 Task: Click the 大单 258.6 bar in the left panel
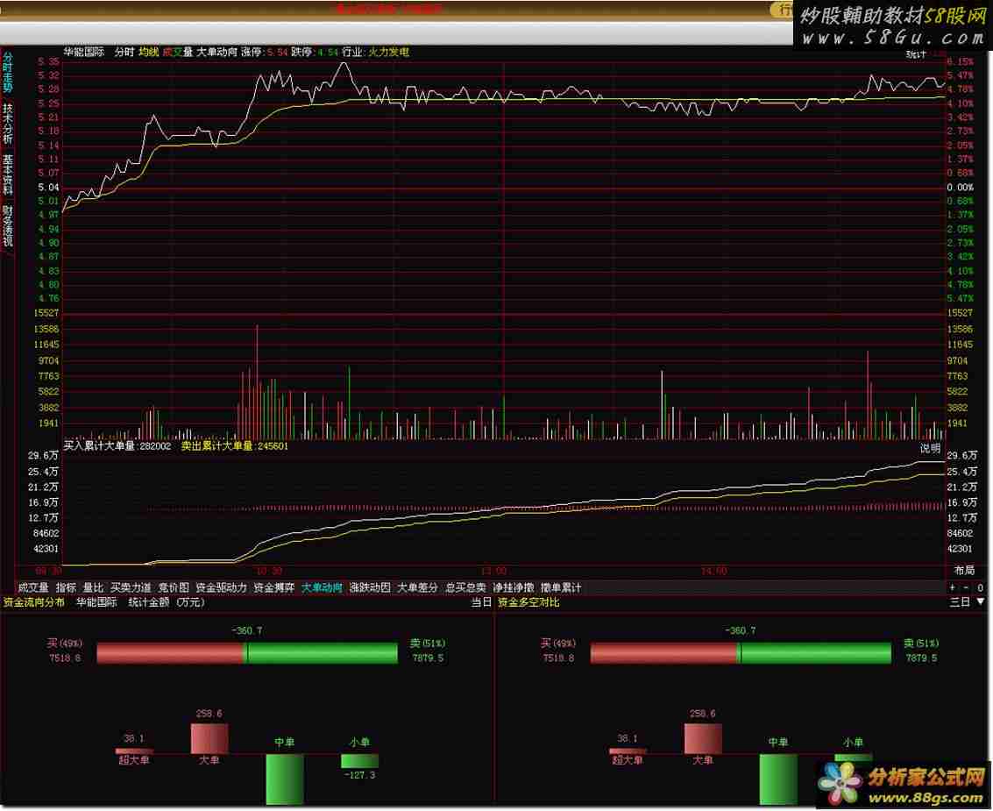209,738
